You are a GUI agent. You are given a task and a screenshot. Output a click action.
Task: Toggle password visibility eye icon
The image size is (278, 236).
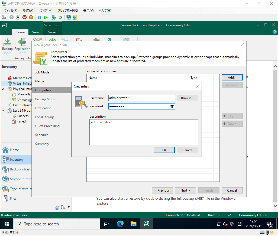172,106
